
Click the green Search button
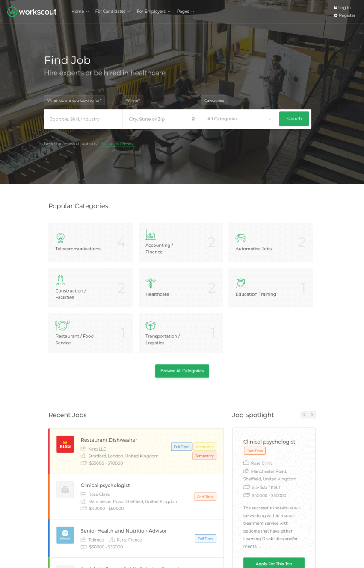pyautogui.click(x=294, y=119)
